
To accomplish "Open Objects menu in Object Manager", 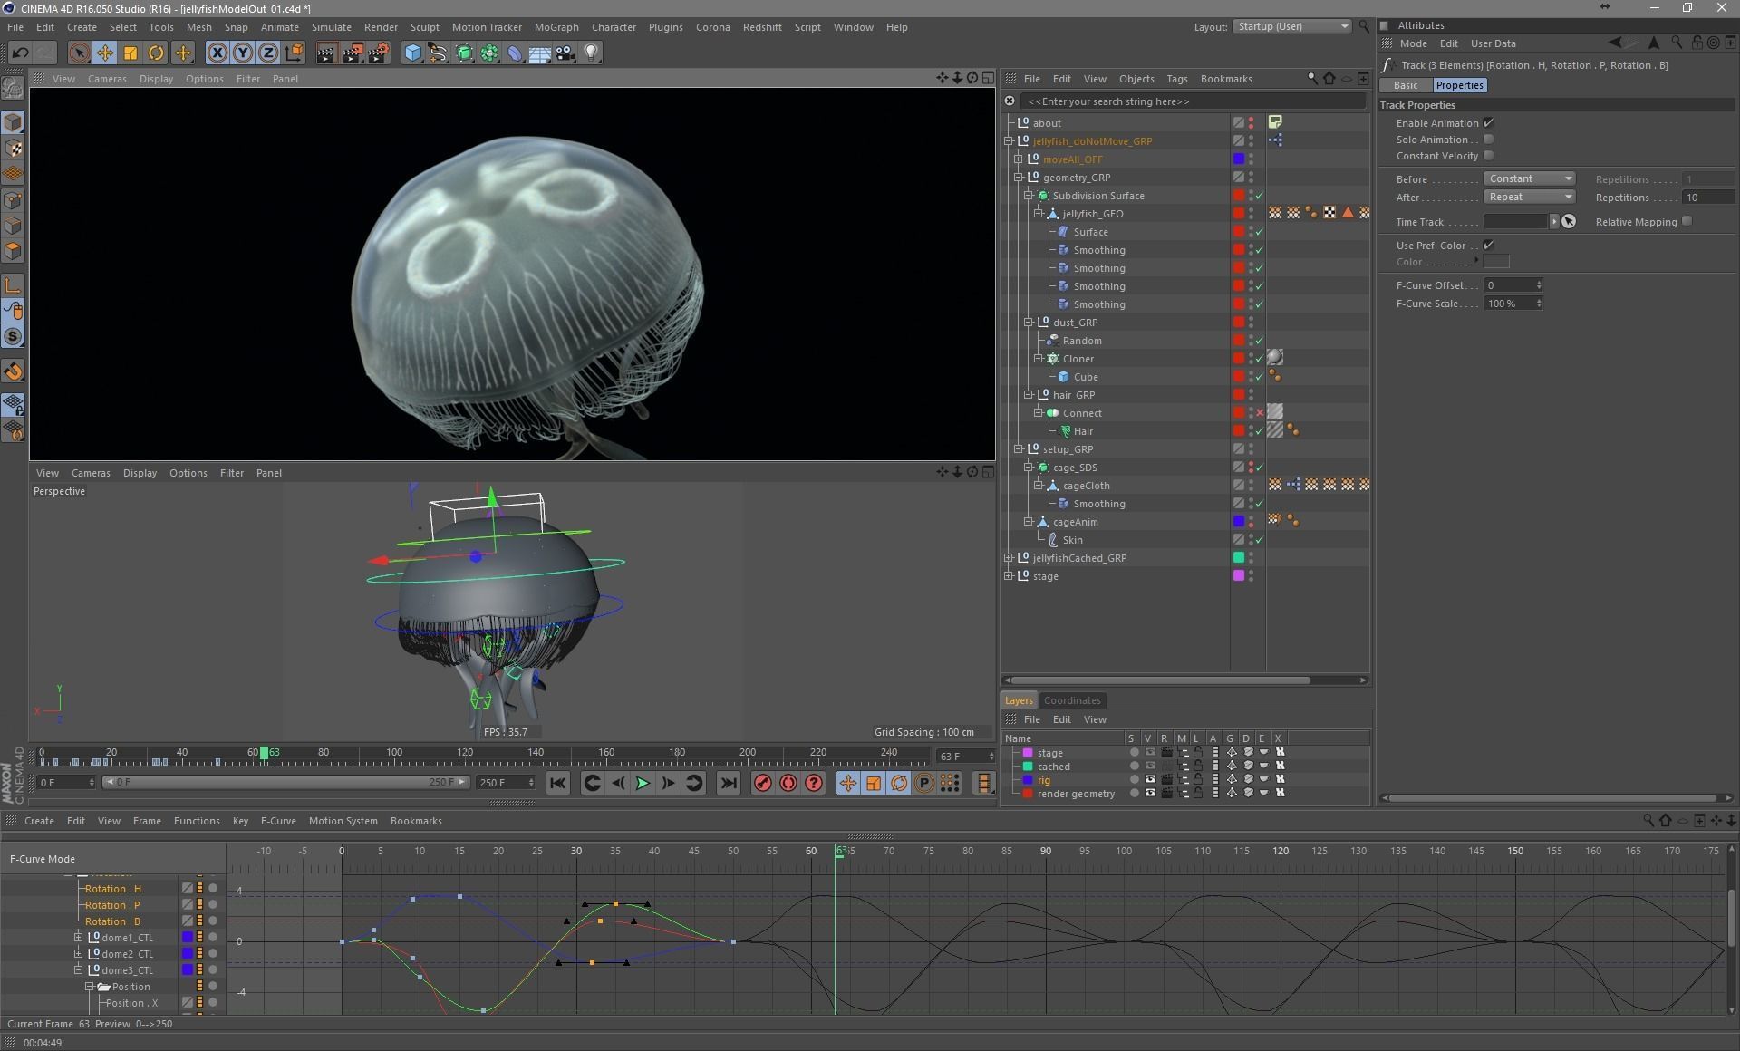I will click(x=1136, y=79).
